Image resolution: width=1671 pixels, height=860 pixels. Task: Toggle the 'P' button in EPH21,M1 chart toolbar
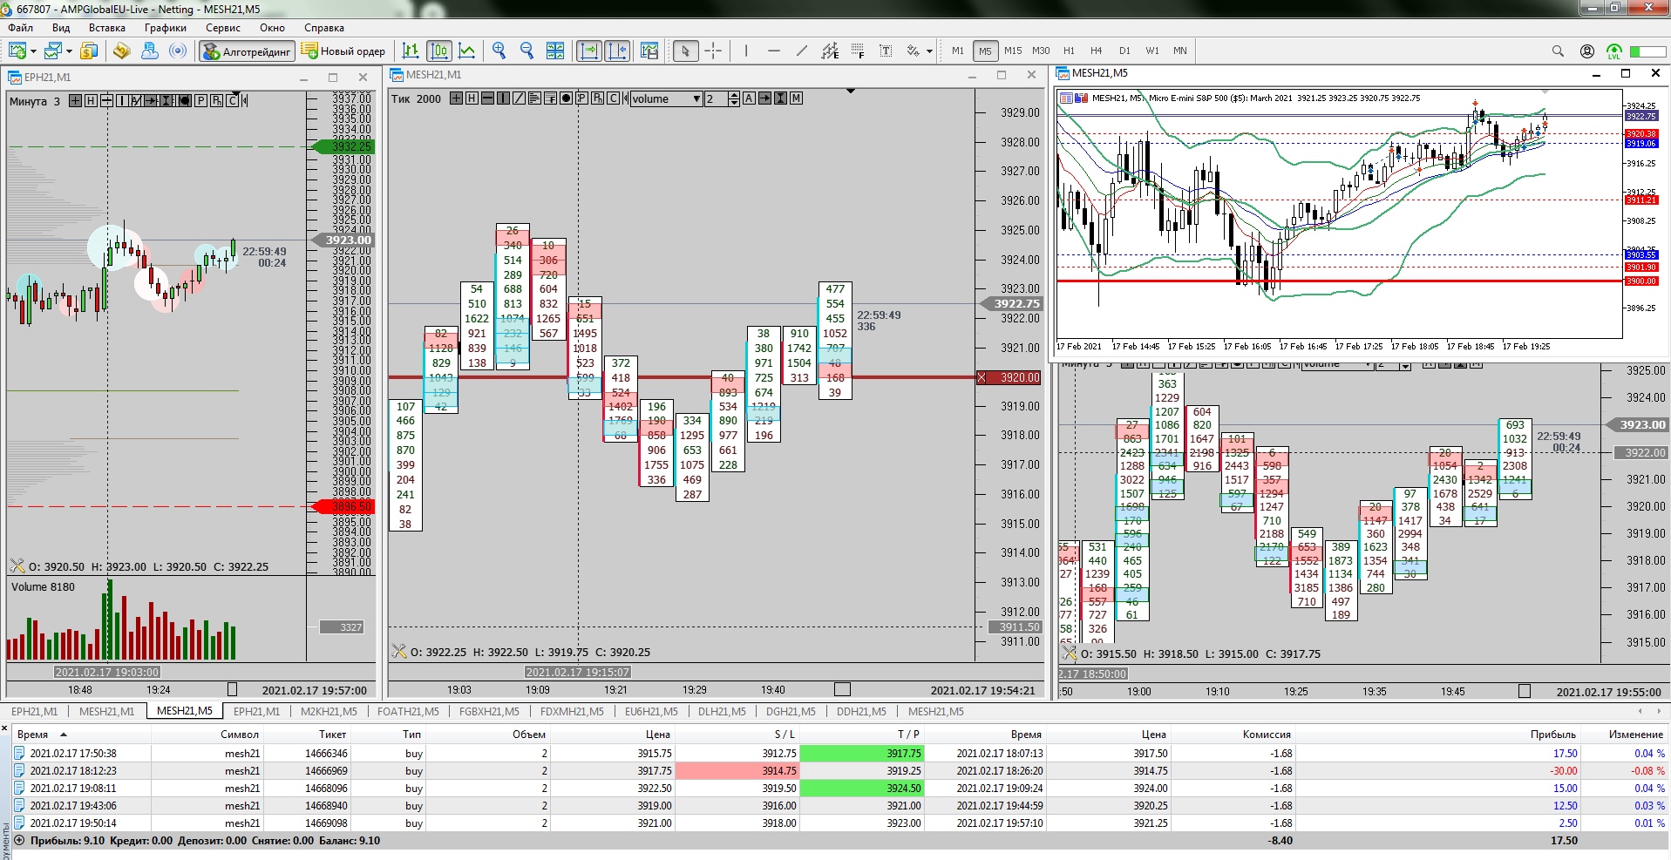200,101
